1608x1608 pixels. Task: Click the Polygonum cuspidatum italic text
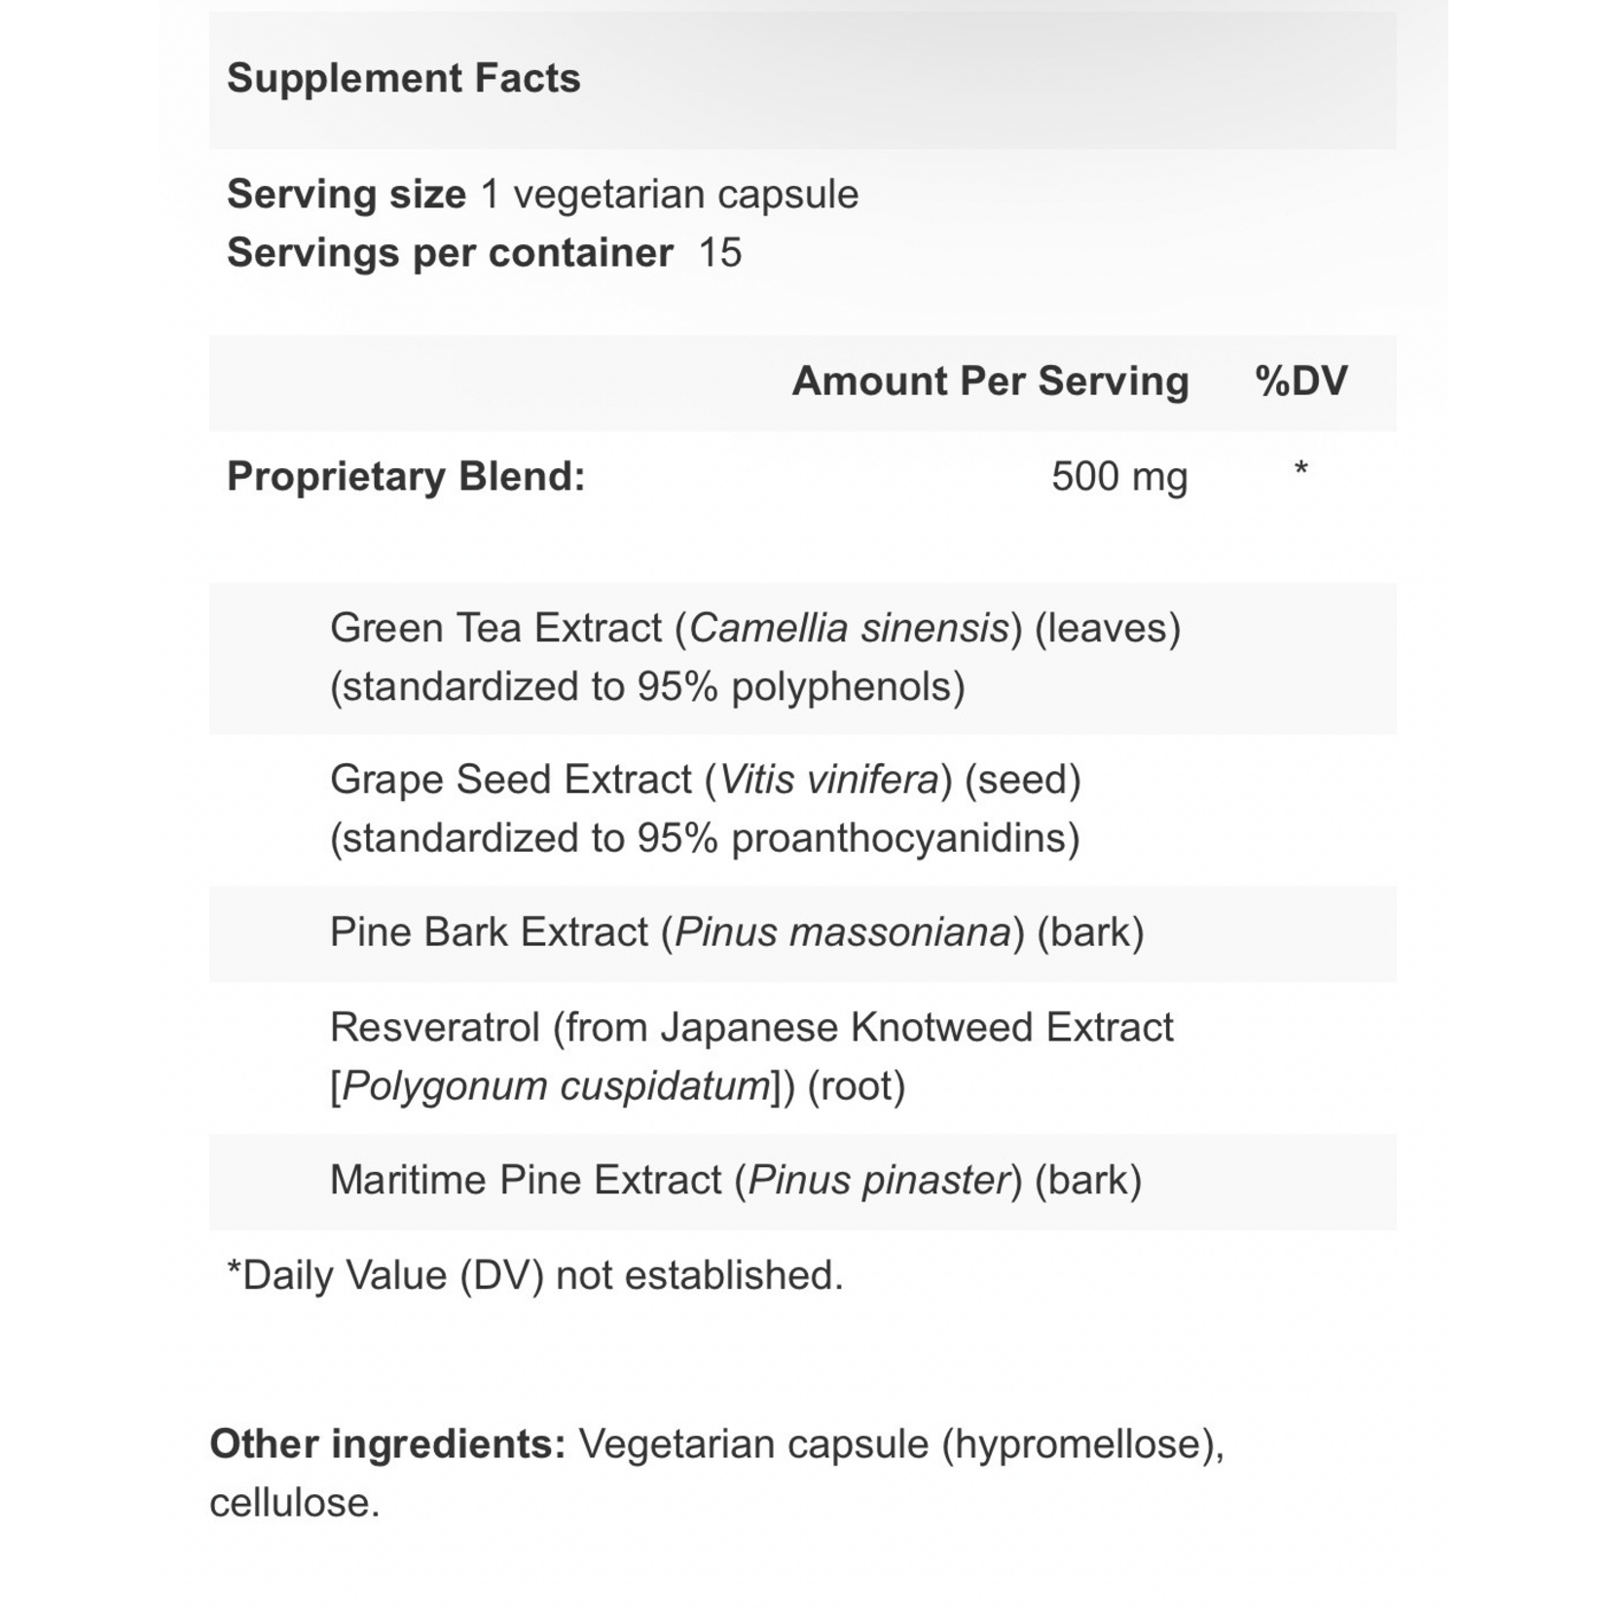[x=556, y=1085]
